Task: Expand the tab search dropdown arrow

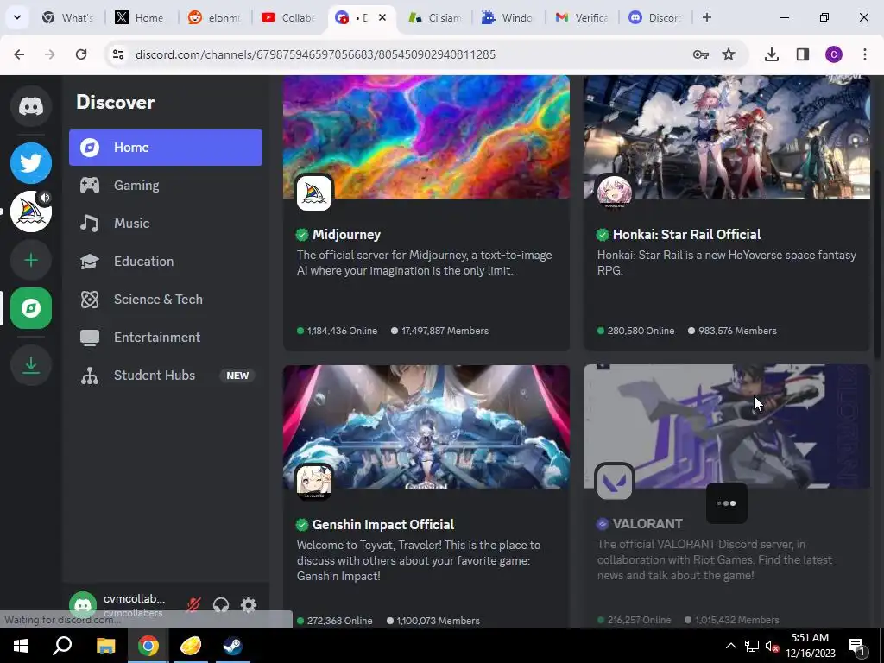Action: [17, 17]
